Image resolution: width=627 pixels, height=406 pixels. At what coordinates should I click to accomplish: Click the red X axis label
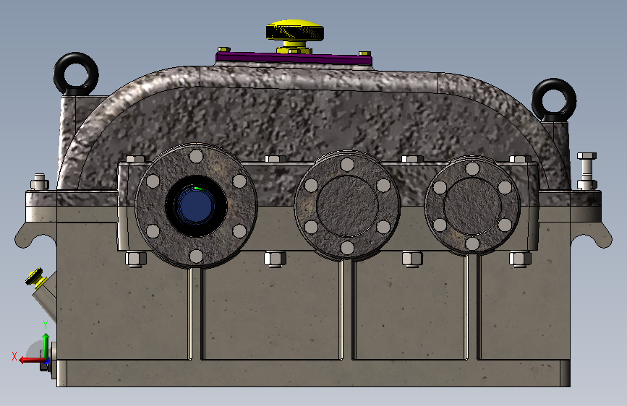click(x=14, y=356)
